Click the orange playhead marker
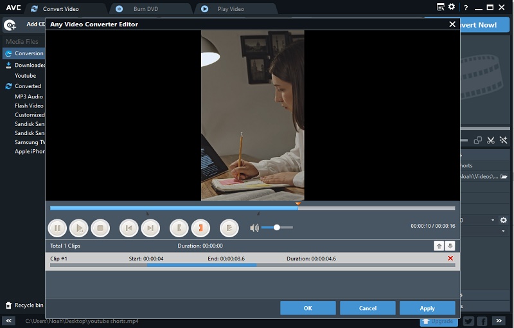 [297, 204]
